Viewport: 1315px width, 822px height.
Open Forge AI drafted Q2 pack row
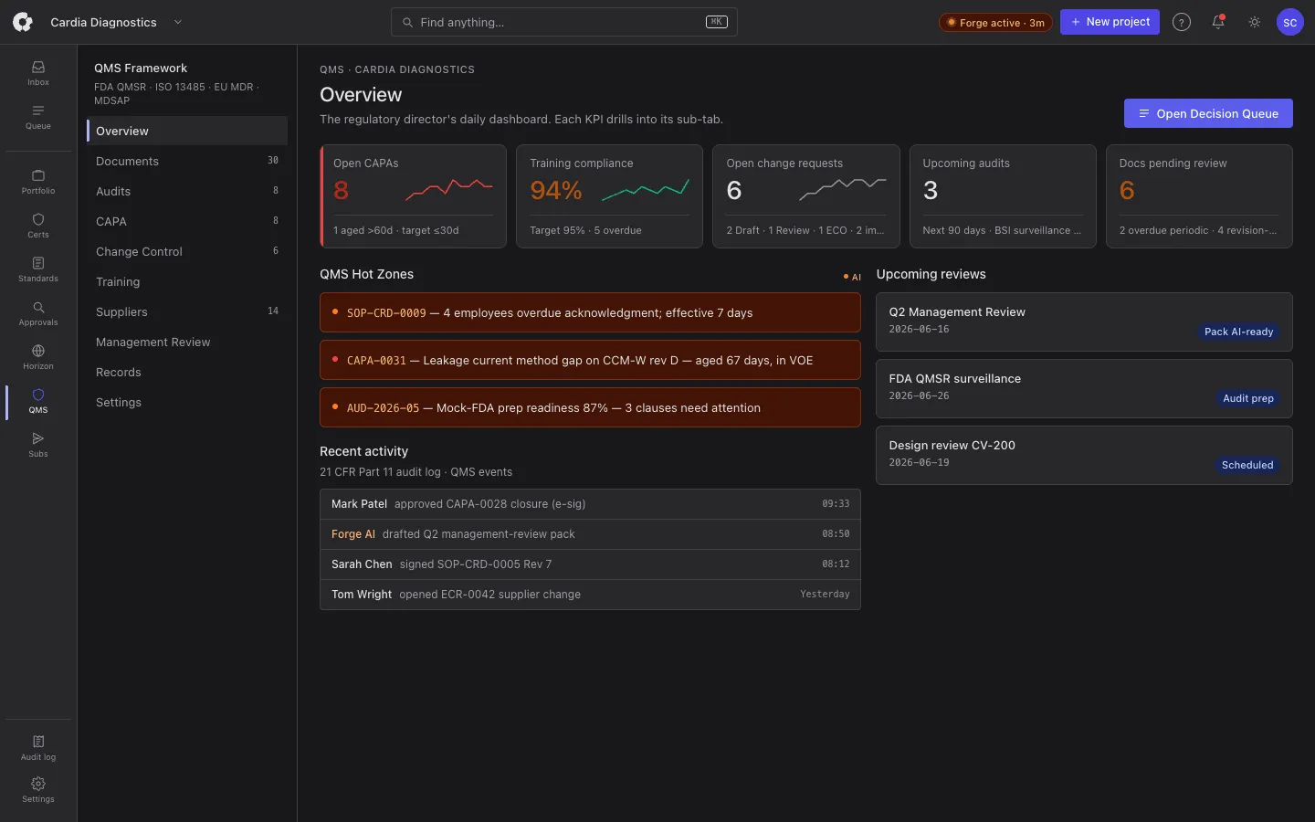point(590,534)
